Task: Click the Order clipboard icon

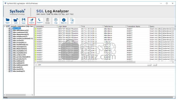Action: 48,21
